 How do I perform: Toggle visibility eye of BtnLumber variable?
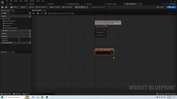[30, 38]
